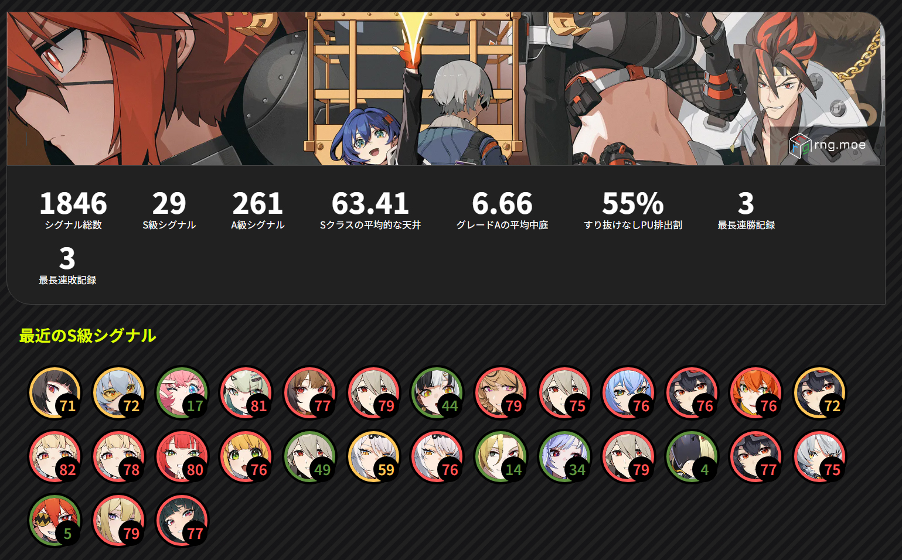The width and height of the screenshot is (902, 560).
Task: Click the rng.moe logo watermark
Action: pyautogui.click(x=828, y=145)
